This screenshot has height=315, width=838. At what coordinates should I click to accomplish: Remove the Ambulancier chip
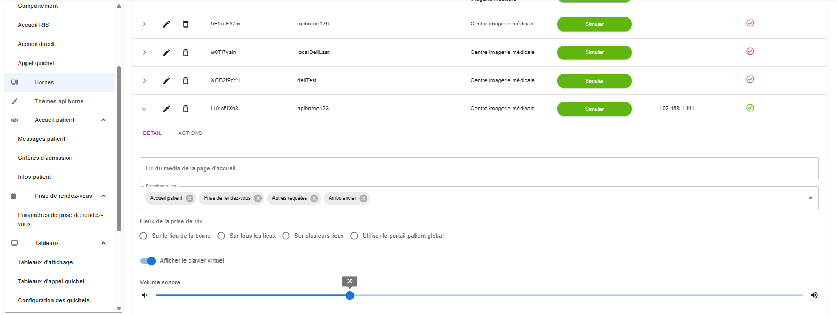click(364, 199)
